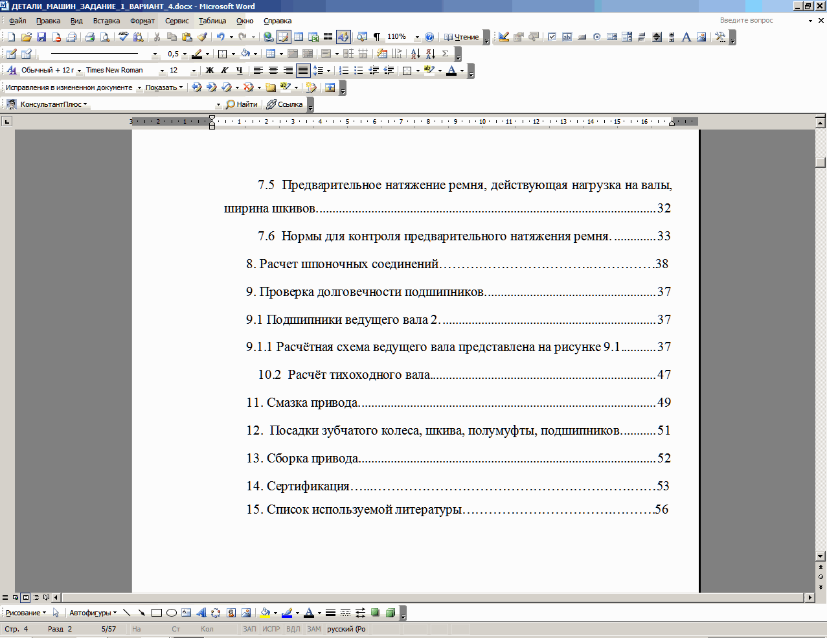This screenshot has width=827, height=638.
Task: Open the 110% zoom dropdown
Action: pos(417,37)
